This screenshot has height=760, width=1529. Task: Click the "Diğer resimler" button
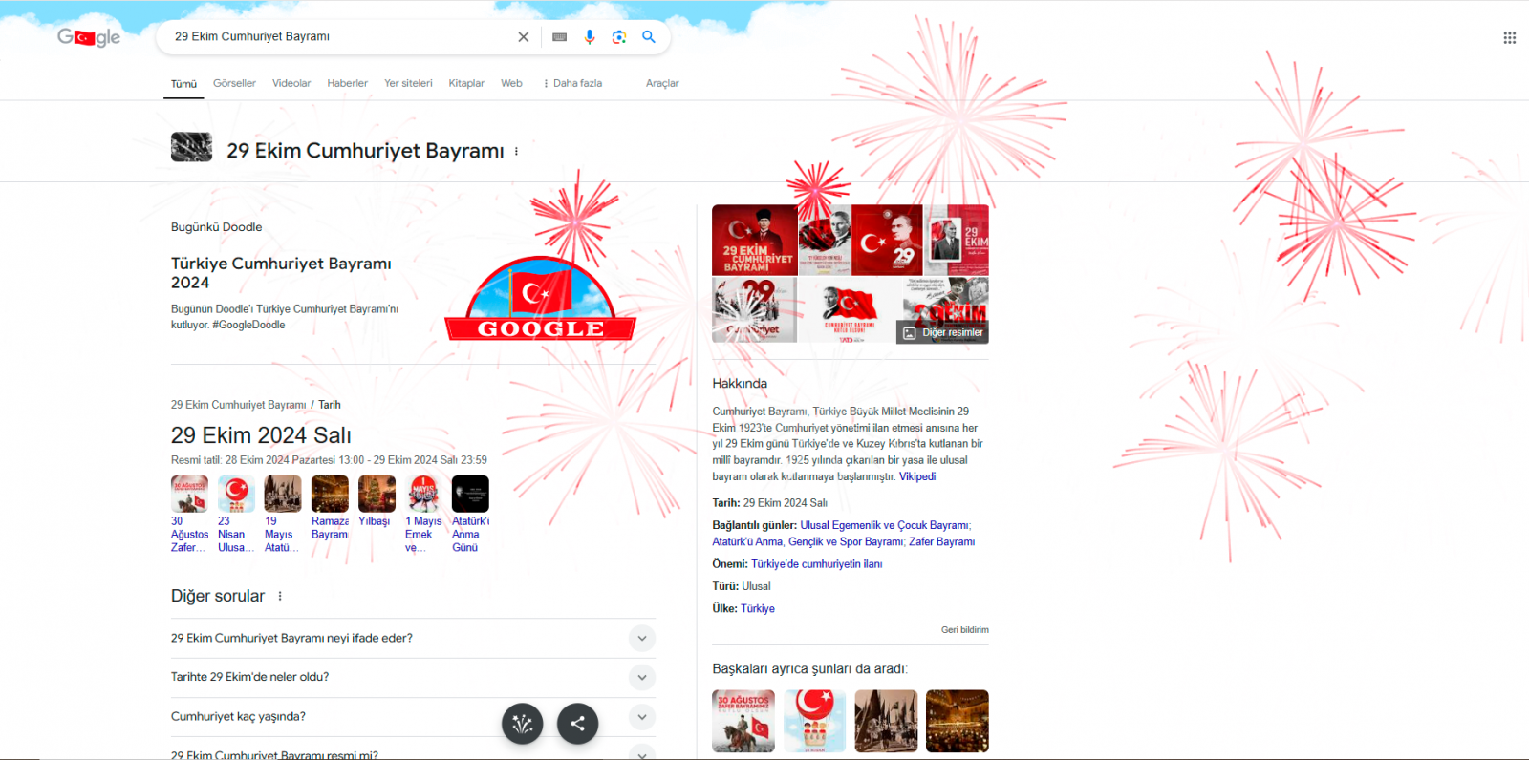pyautogui.click(x=942, y=332)
